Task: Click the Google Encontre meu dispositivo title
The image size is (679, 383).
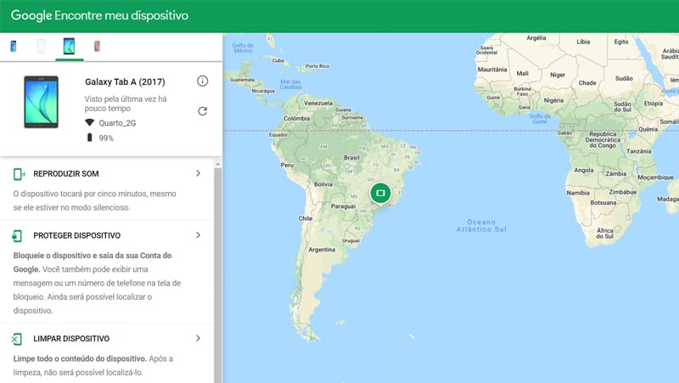Action: click(99, 15)
